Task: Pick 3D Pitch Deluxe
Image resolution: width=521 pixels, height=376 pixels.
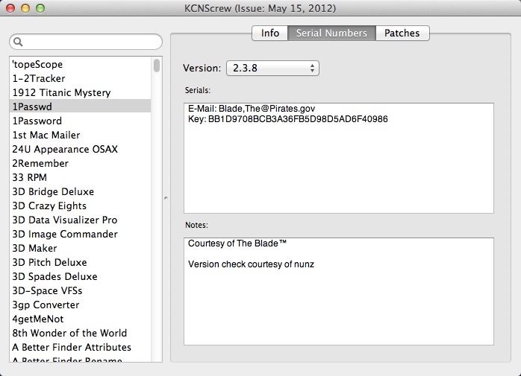Action: click(80, 262)
